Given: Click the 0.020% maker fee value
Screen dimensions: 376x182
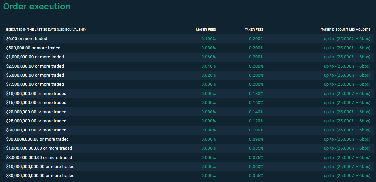Looking at the screenshot, I should (x=208, y=75).
